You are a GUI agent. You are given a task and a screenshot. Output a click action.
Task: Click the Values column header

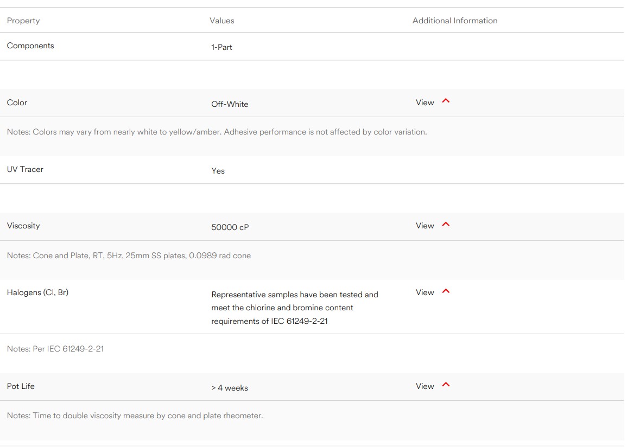[x=222, y=21]
